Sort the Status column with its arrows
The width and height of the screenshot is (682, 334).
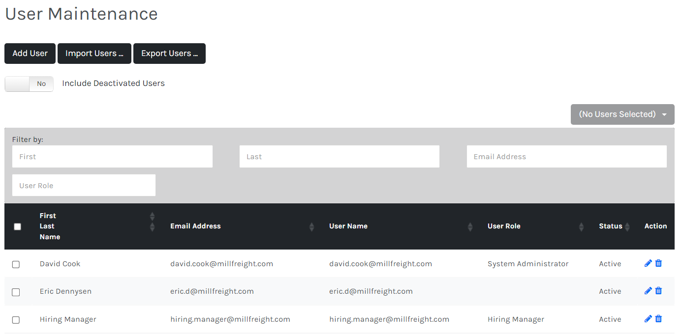click(627, 226)
